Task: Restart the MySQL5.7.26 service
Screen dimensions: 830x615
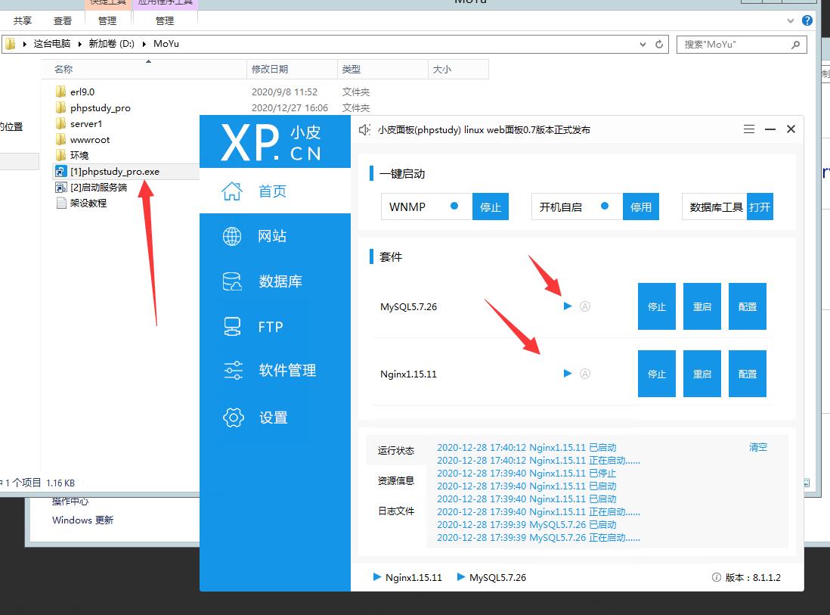Action: (x=701, y=306)
